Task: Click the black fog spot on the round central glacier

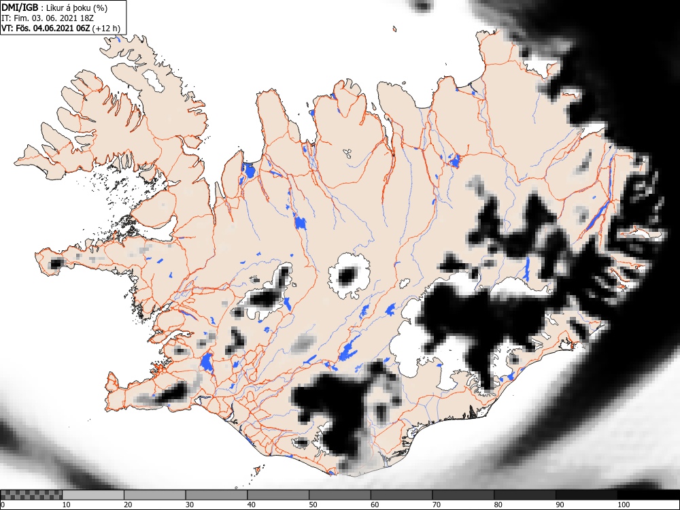Action: pyautogui.click(x=348, y=275)
